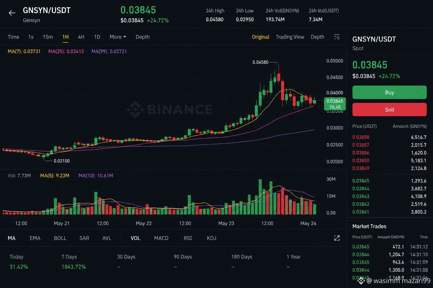Viewport: 433px width, 288px height.
Task: Open Depth view next to Trading View
Action: (317, 37)
